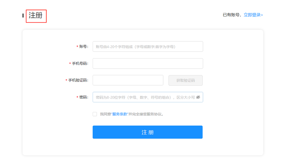
Task: Click the 获取验证码 button
Action: pyautogui.click(x=186, y=80)
